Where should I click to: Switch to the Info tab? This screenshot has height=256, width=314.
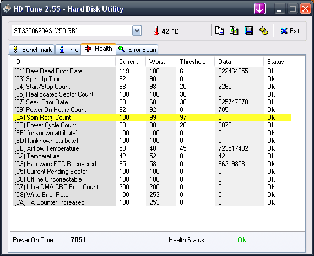click(x=68, y=49)
